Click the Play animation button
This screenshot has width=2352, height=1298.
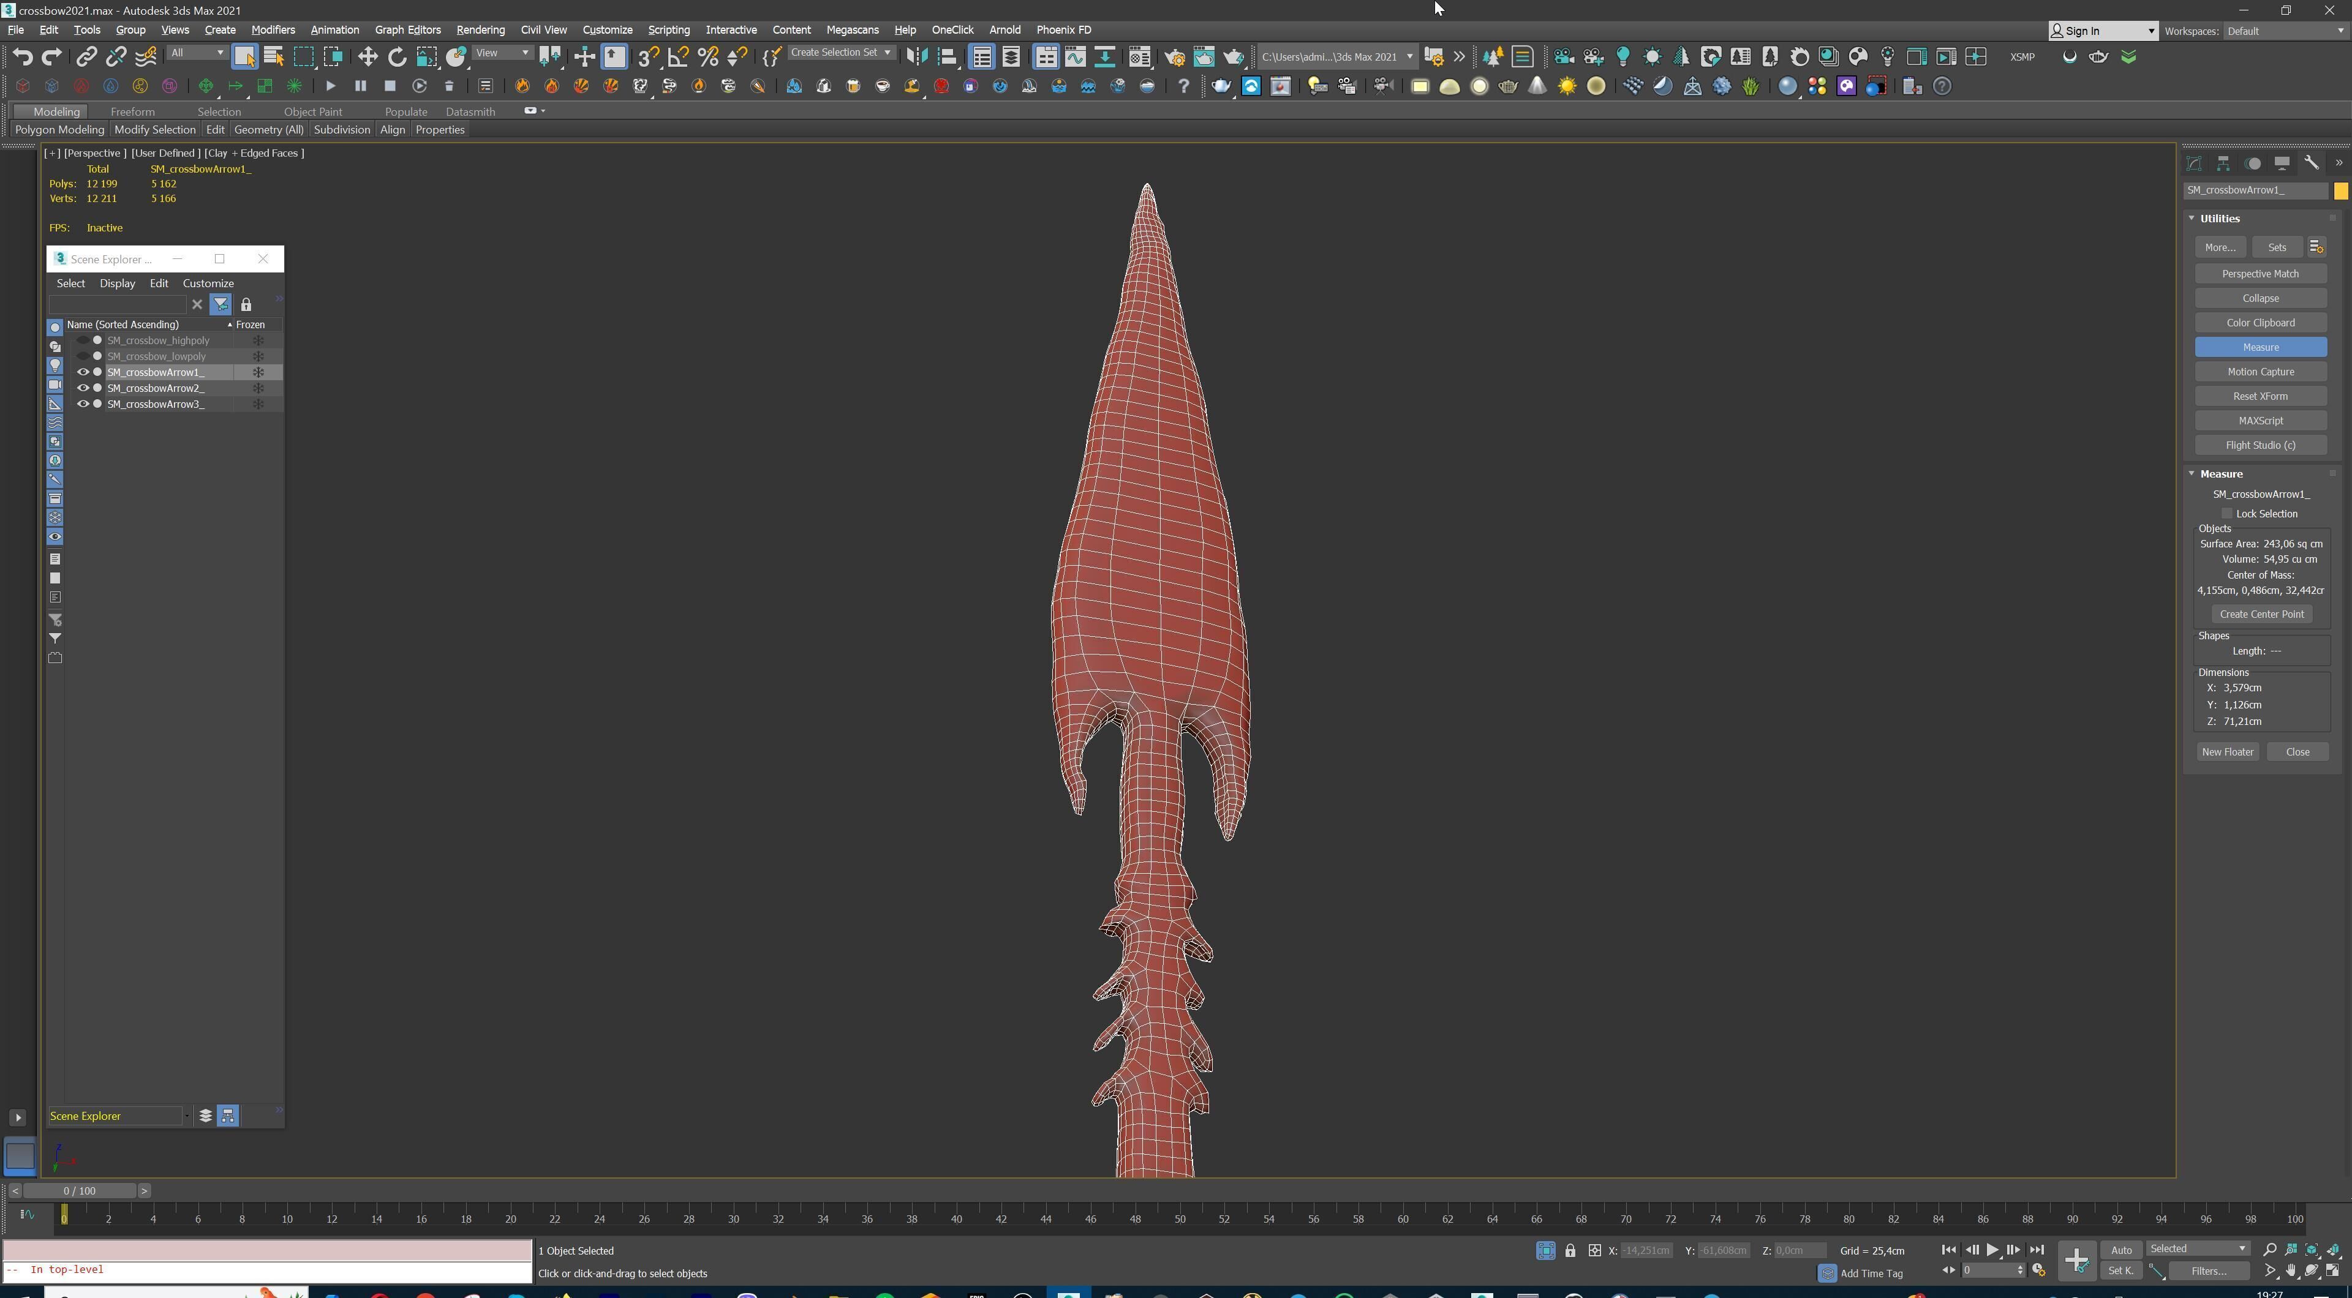pos(1992,1250)
